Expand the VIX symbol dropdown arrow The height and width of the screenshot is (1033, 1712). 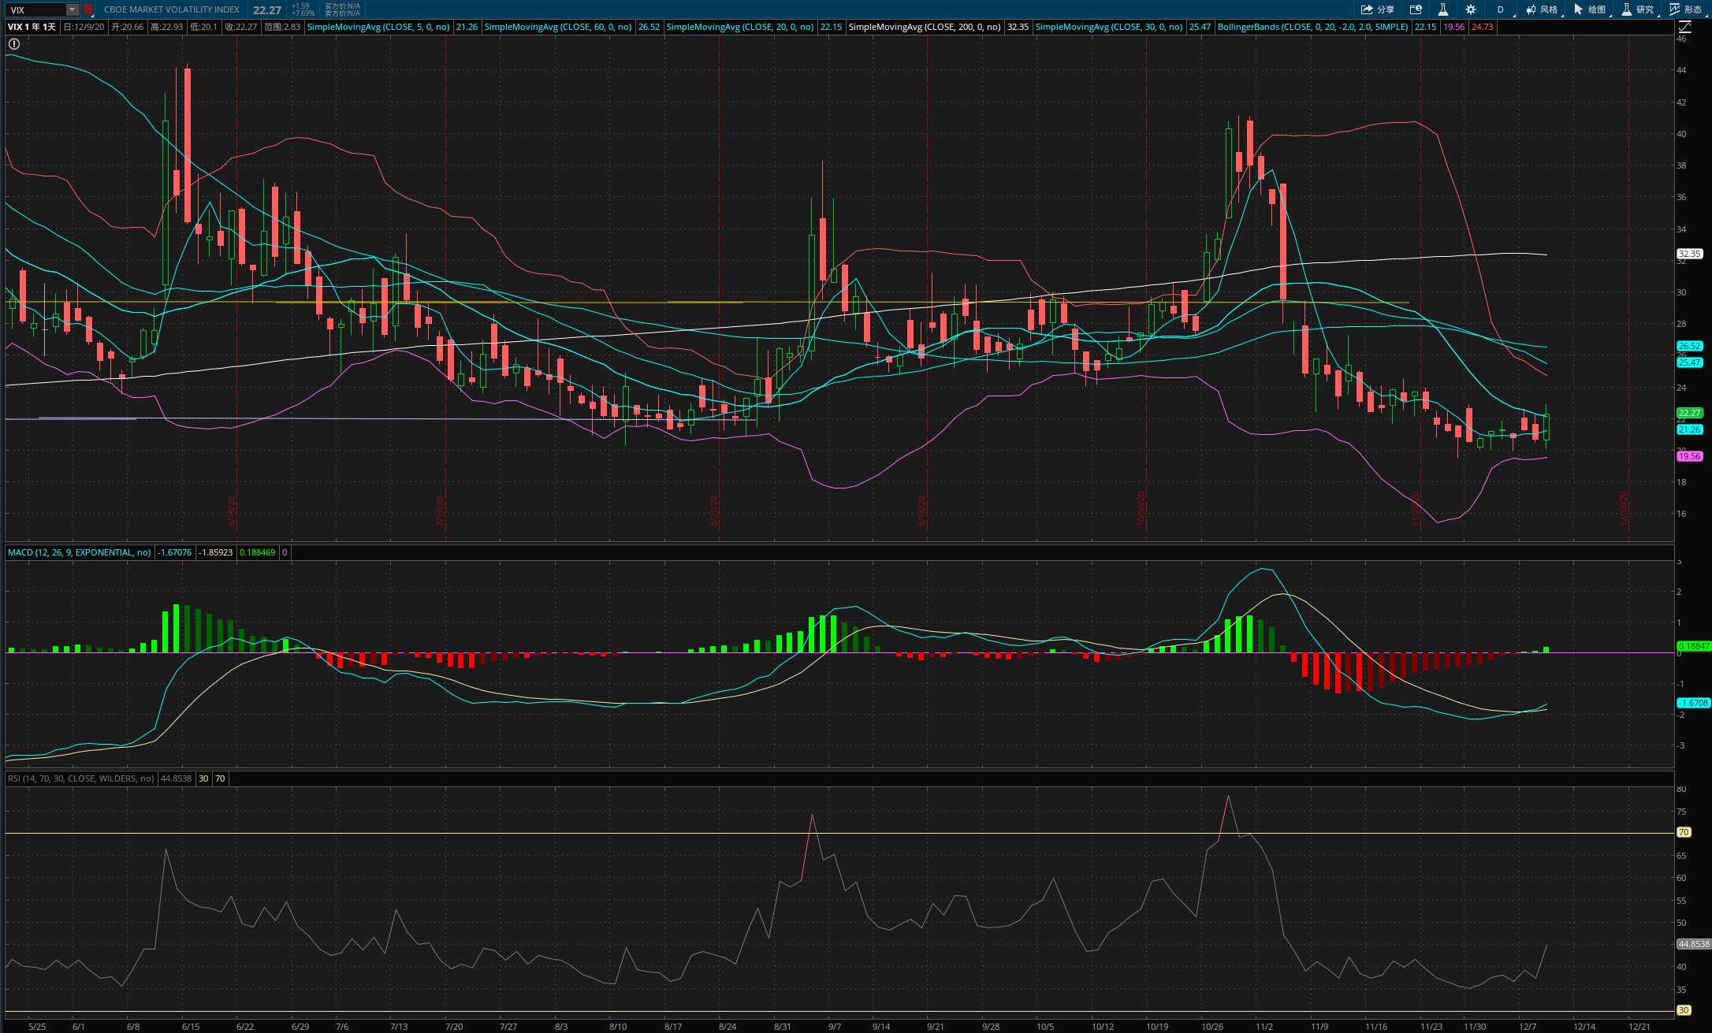72,9
